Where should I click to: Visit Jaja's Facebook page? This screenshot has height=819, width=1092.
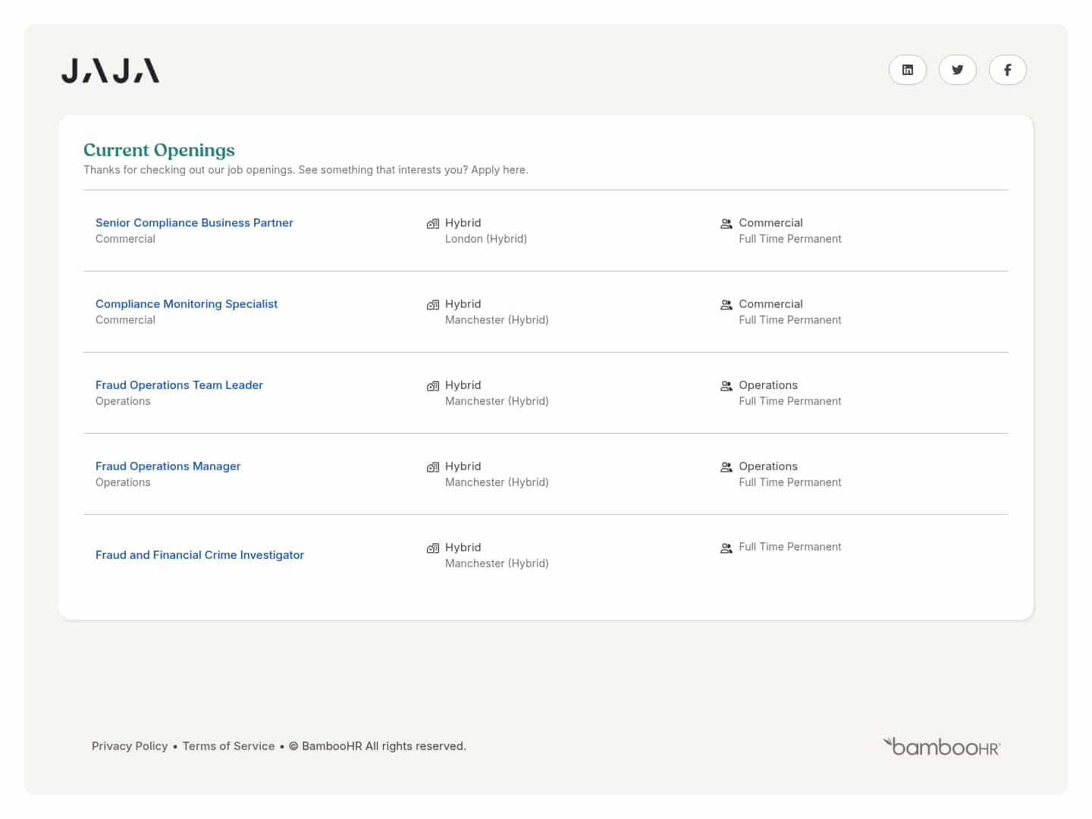(x=1008, y=69)
